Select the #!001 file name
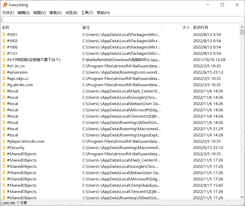This screenshot has width=245, height=206. pyautogui.click(x=12, y=34)
